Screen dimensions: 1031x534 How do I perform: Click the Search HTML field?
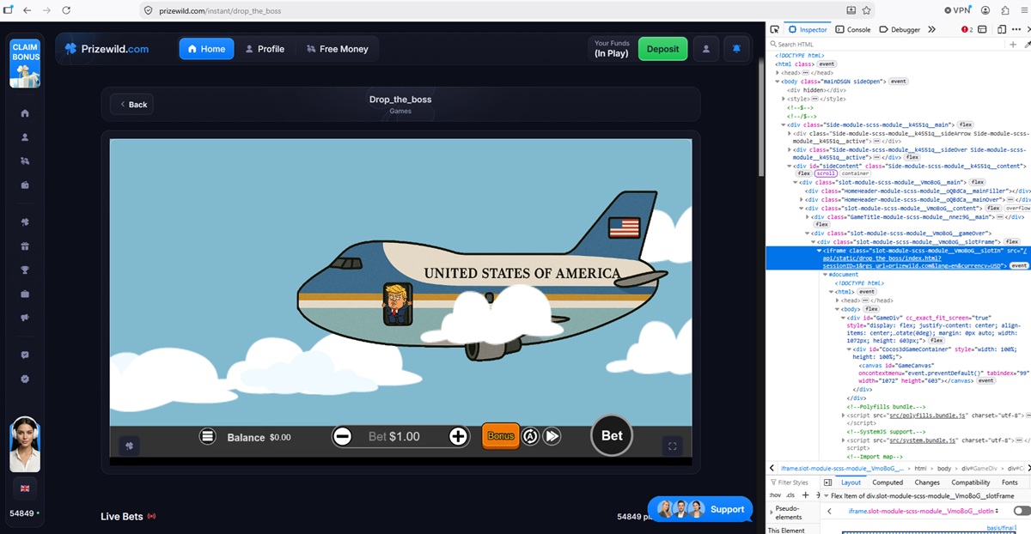tap(885, 44)
